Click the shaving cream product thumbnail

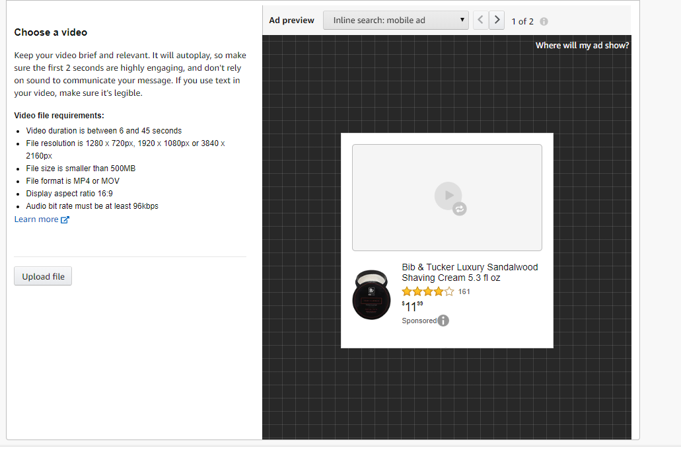[x=371, y=295]
